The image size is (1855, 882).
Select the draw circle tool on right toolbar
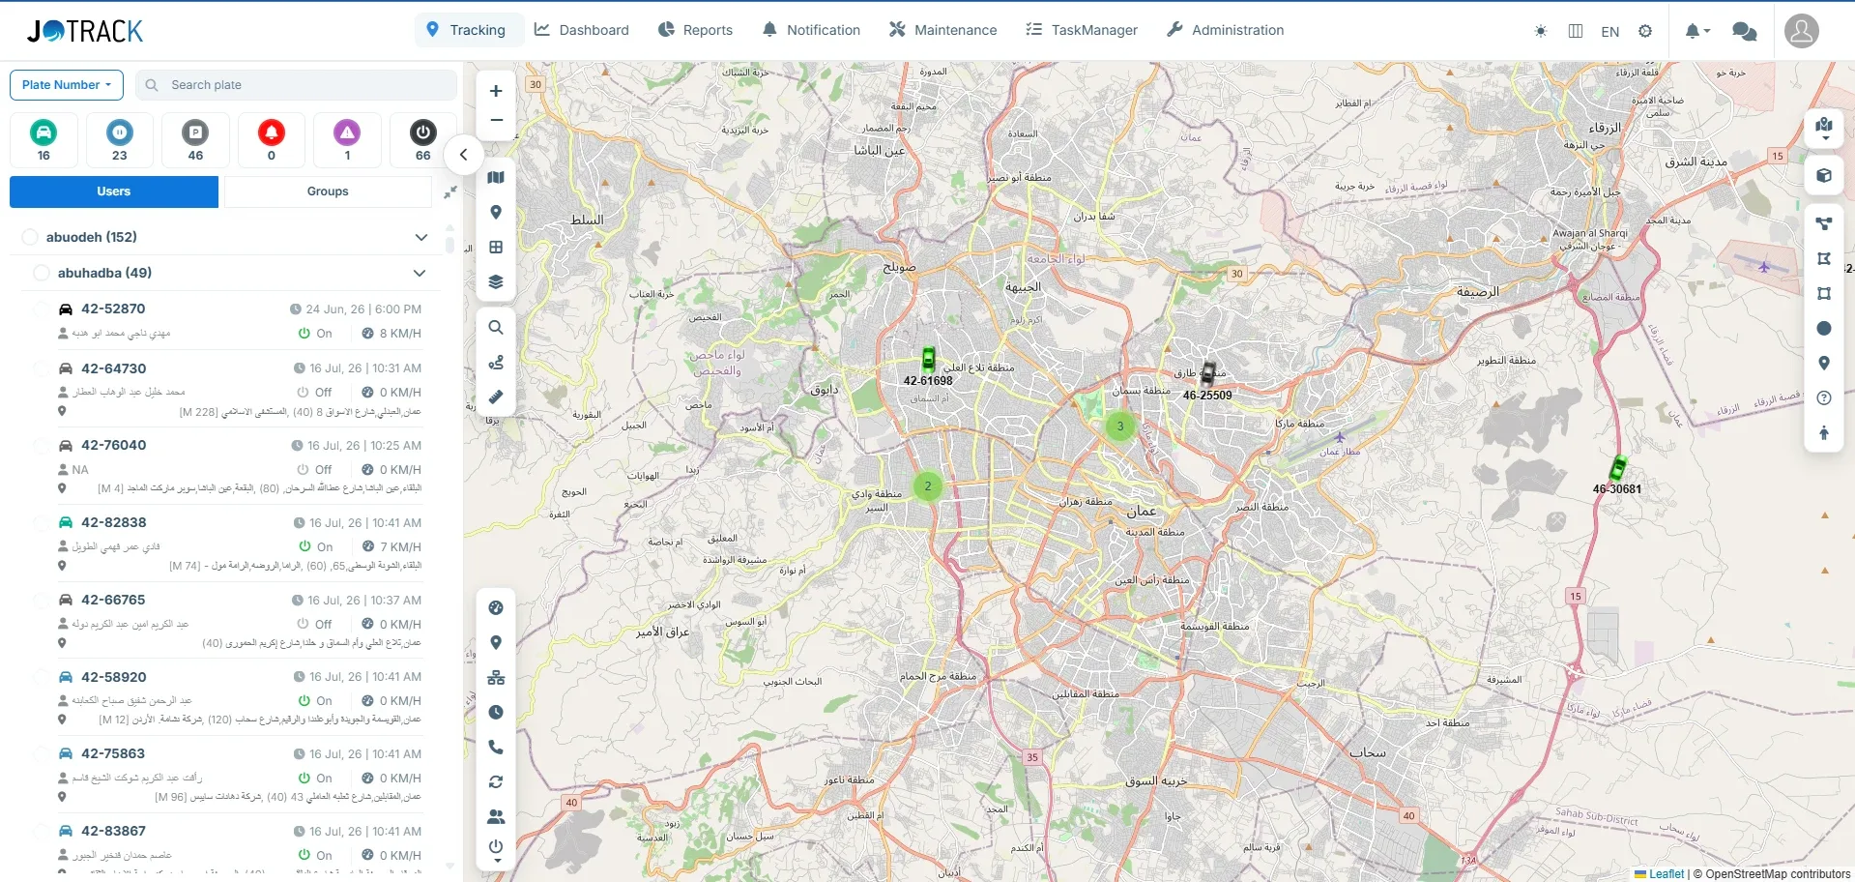(x=1824, y=329)
